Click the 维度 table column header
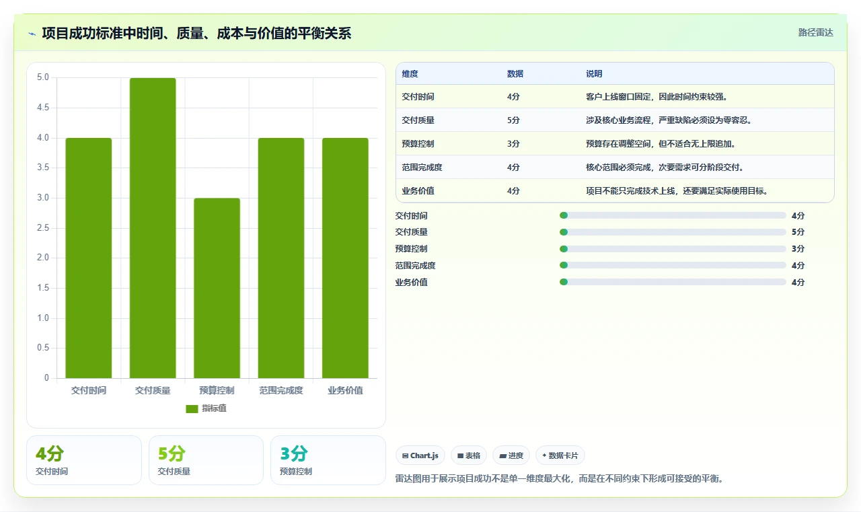Viewport: 861px width, 512px height. coord(410,74)
